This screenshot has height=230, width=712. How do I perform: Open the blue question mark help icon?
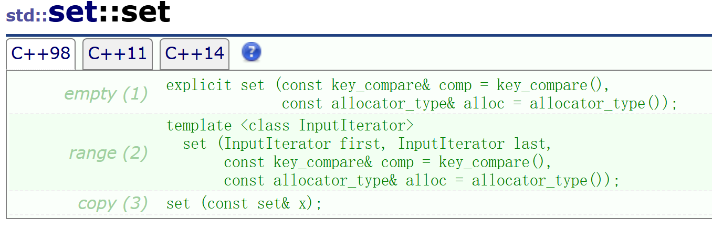tap(252, 52)
